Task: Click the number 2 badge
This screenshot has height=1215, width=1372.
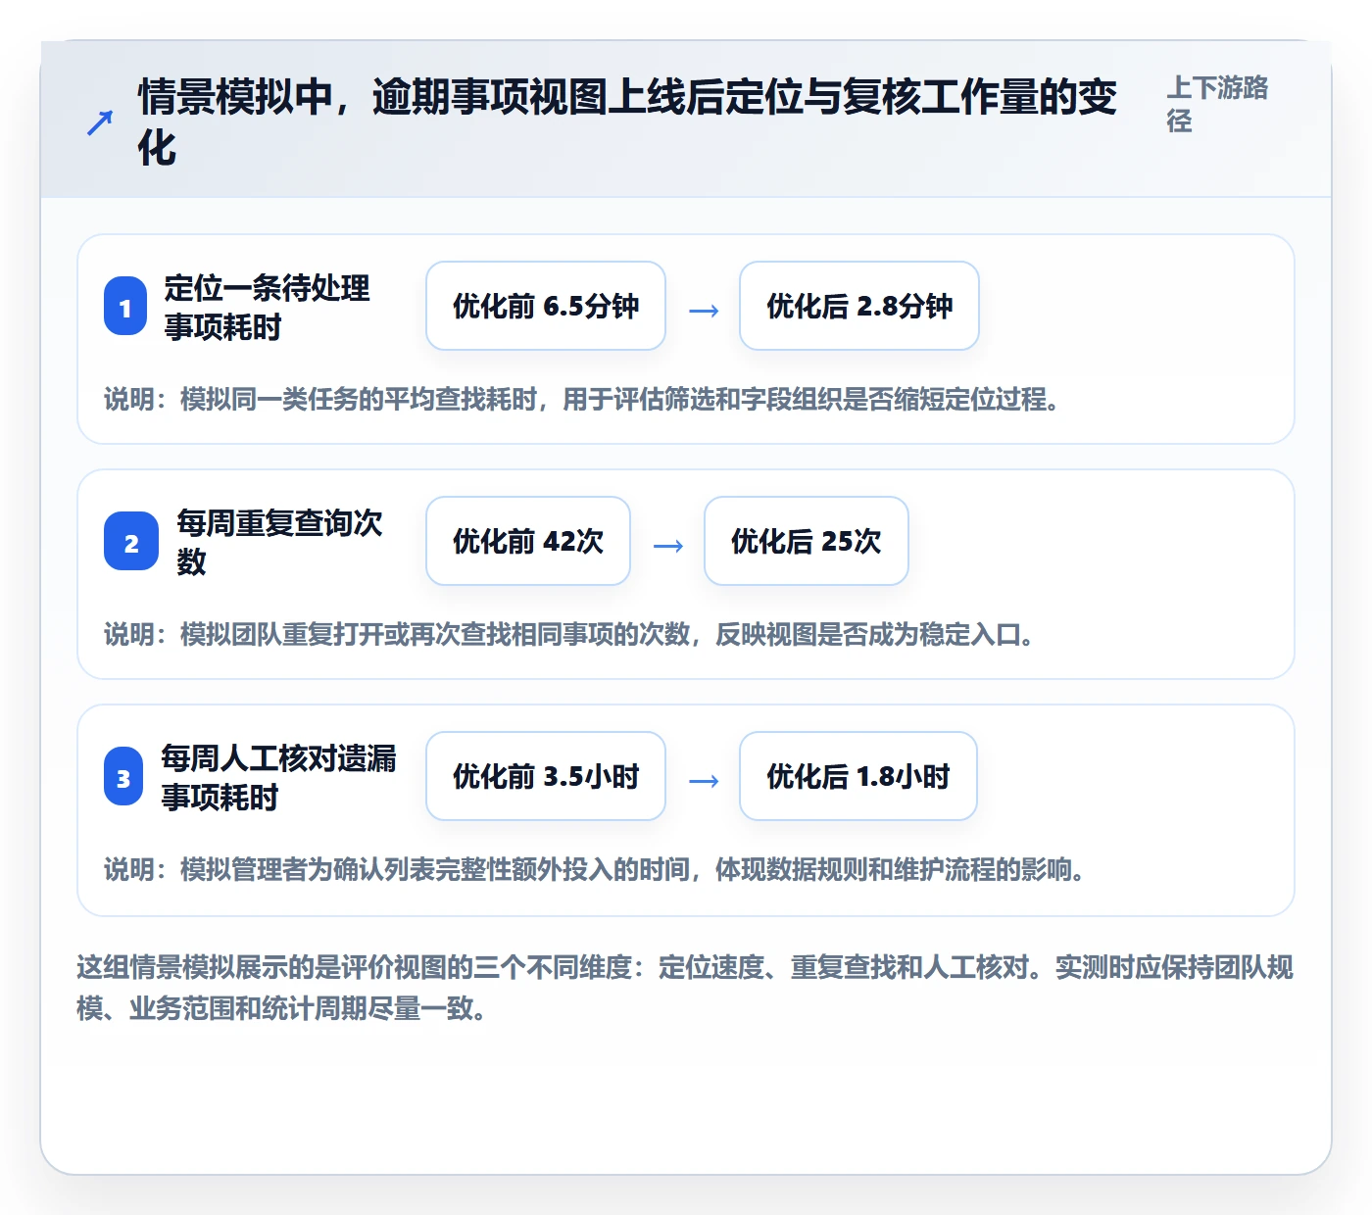Action: click(x=131, y=542)
